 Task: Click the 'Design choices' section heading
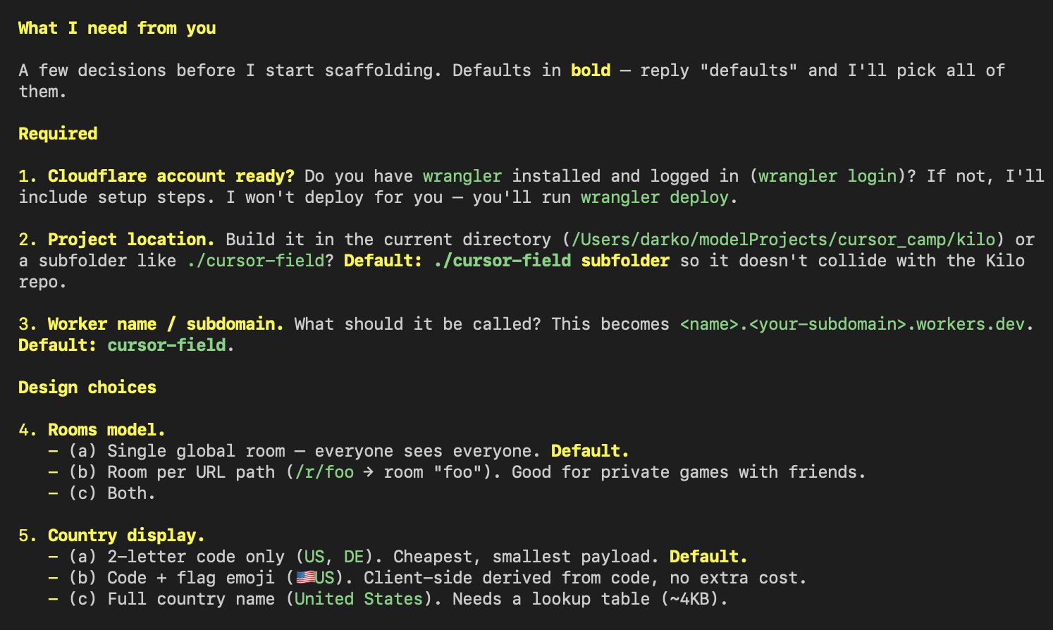coord(87,388)
